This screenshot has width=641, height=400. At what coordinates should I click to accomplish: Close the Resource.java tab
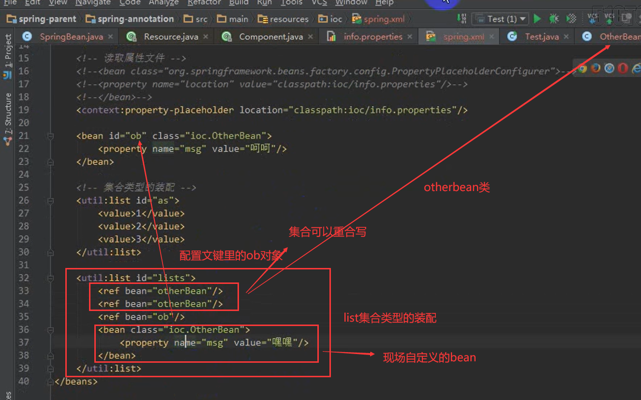pos(206,37)
